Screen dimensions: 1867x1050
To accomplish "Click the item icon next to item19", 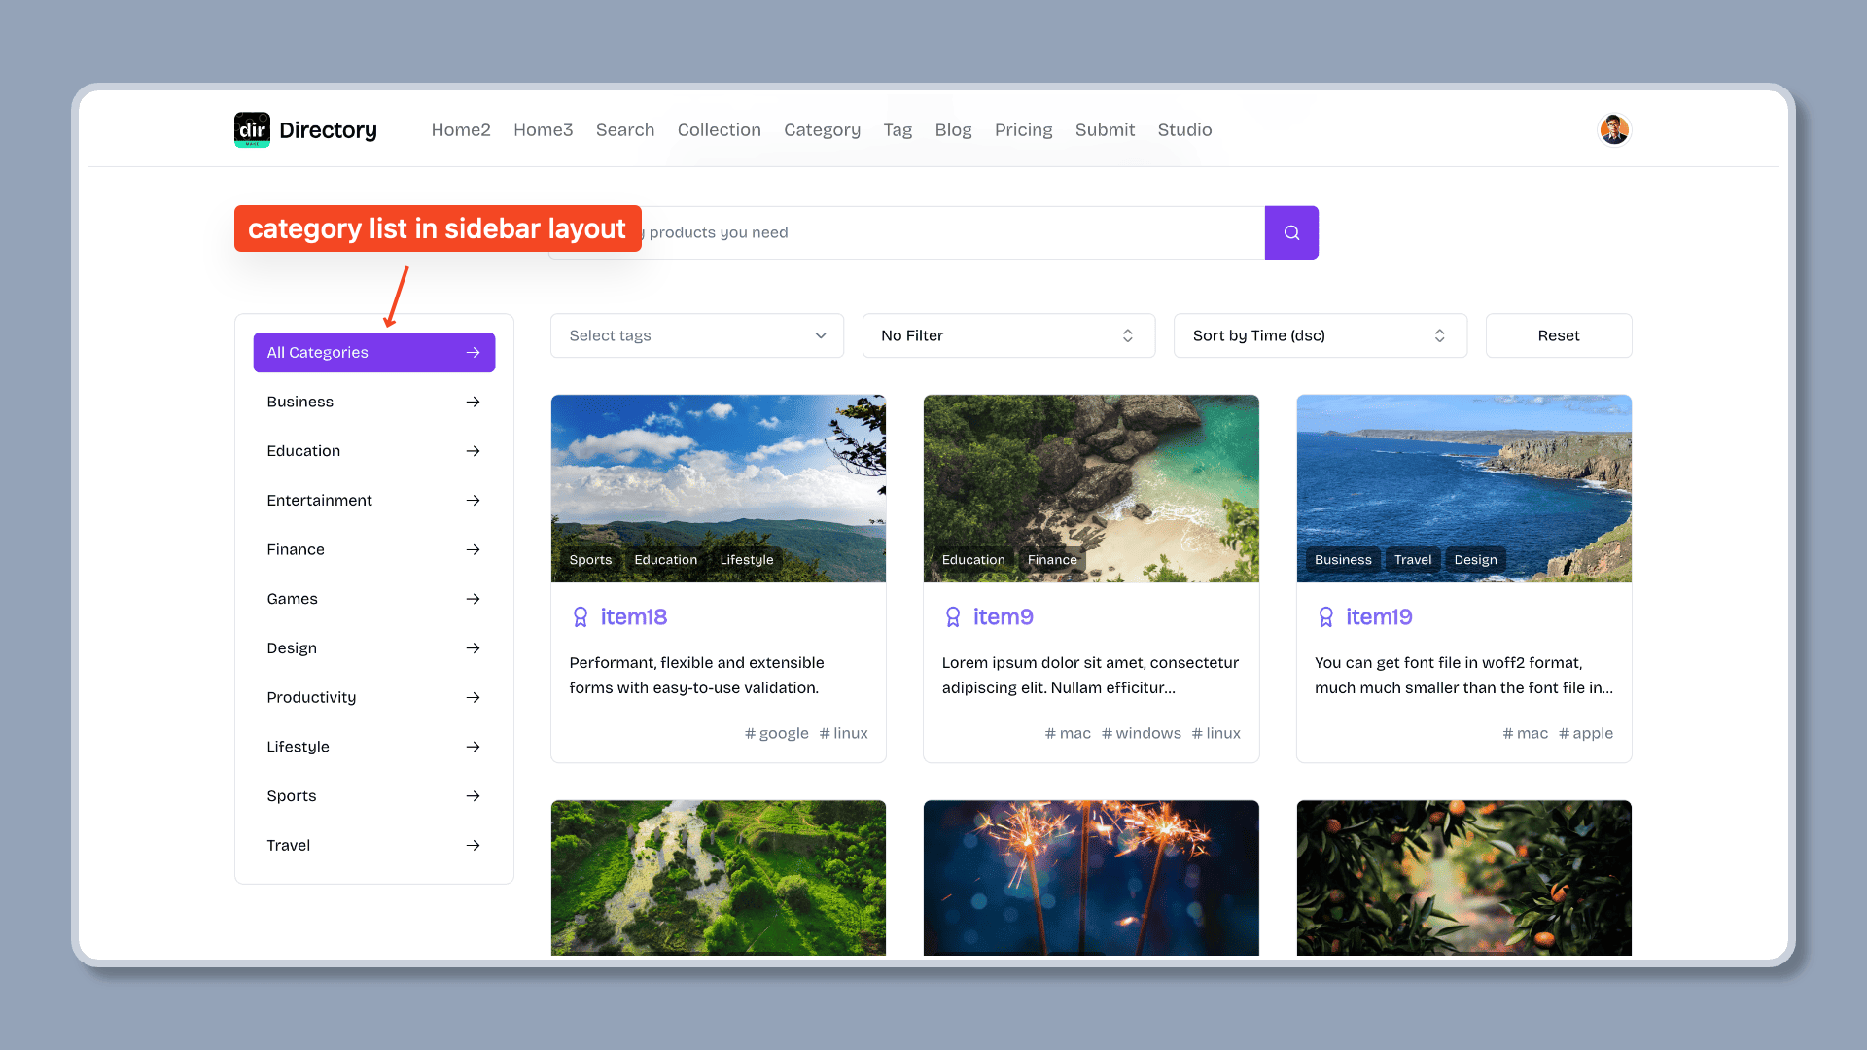I will coord(1324,616).
